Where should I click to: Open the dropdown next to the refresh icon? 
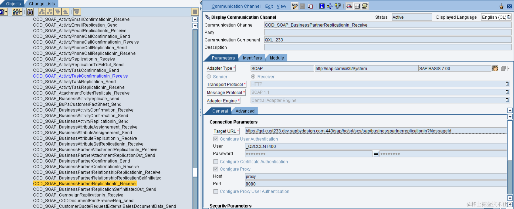click(x=6, y=12)
